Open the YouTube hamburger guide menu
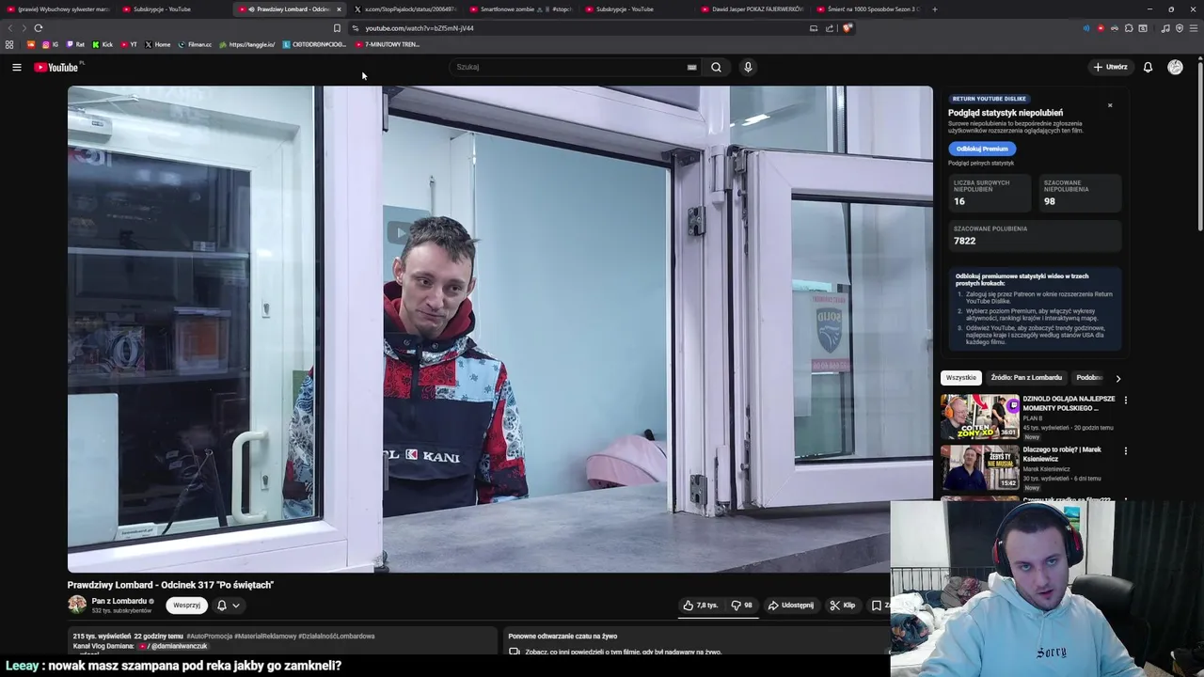 (16, 67)
